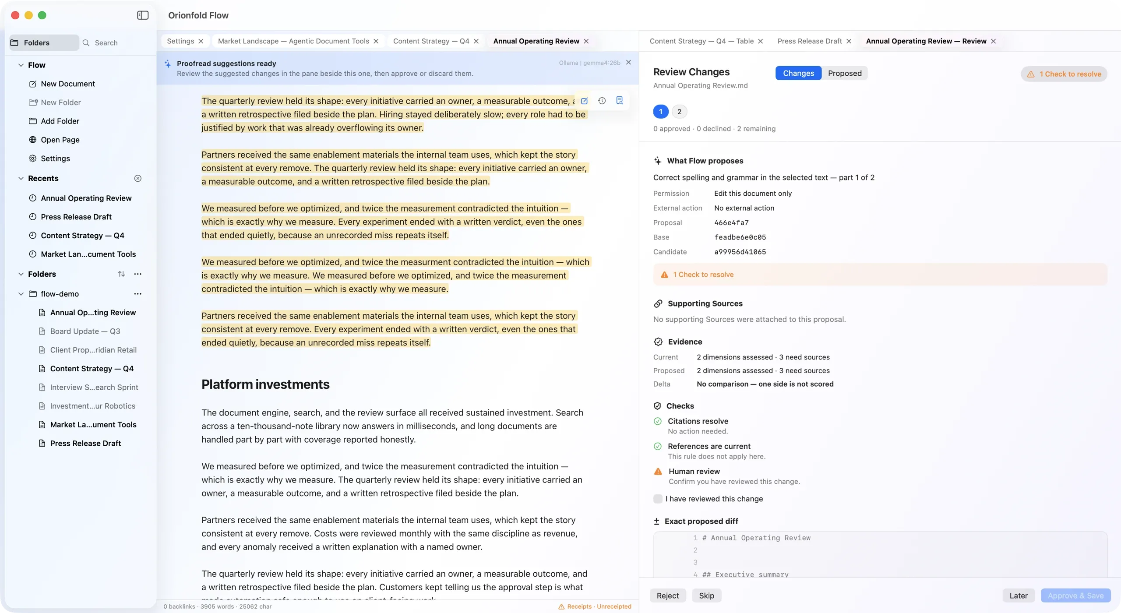Click the Add Folder icon
Screen dimensions: 1121x613
coord(32,121)
